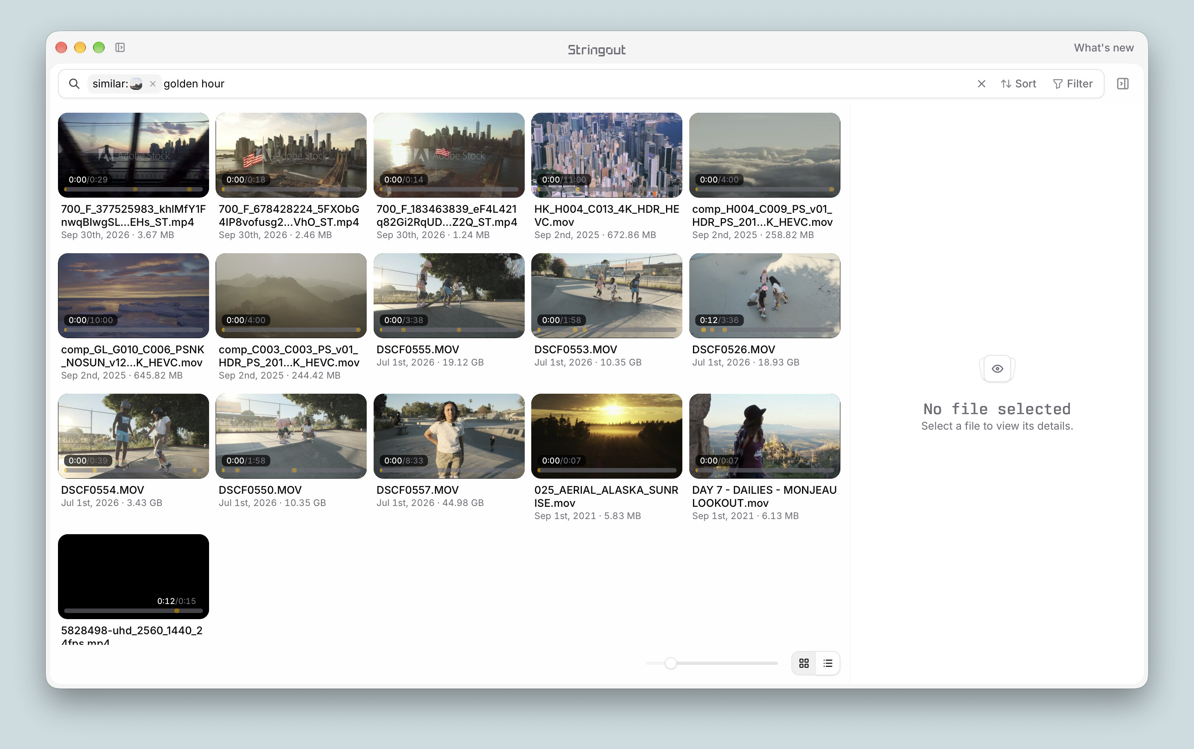Open DAY 7 DAILIES MONJEAU LOOKOUT thumbnail
Image resolution: width=1194 pixels, height=749 pixels.
point(765,436)
